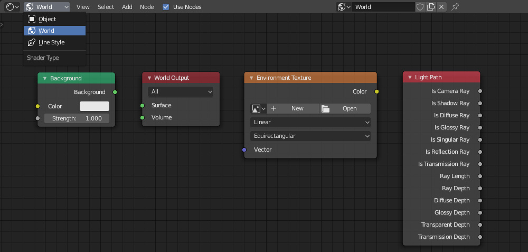This screenshot has height=252, width=528.
Task: Click the Background output socket
Action: point(115,92)
